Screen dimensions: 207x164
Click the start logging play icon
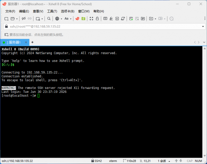pyautogui.click(x=131, y=19)
